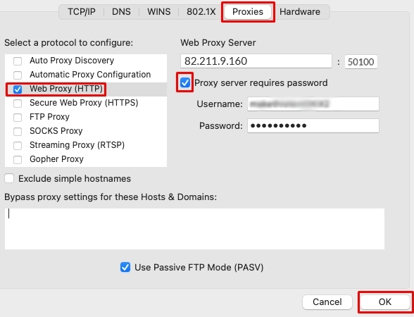Image resolution: width=414 pixels, height=317 pixels.
Task: Tick the FTP Proxy checkbox
Action: (18, 117)
